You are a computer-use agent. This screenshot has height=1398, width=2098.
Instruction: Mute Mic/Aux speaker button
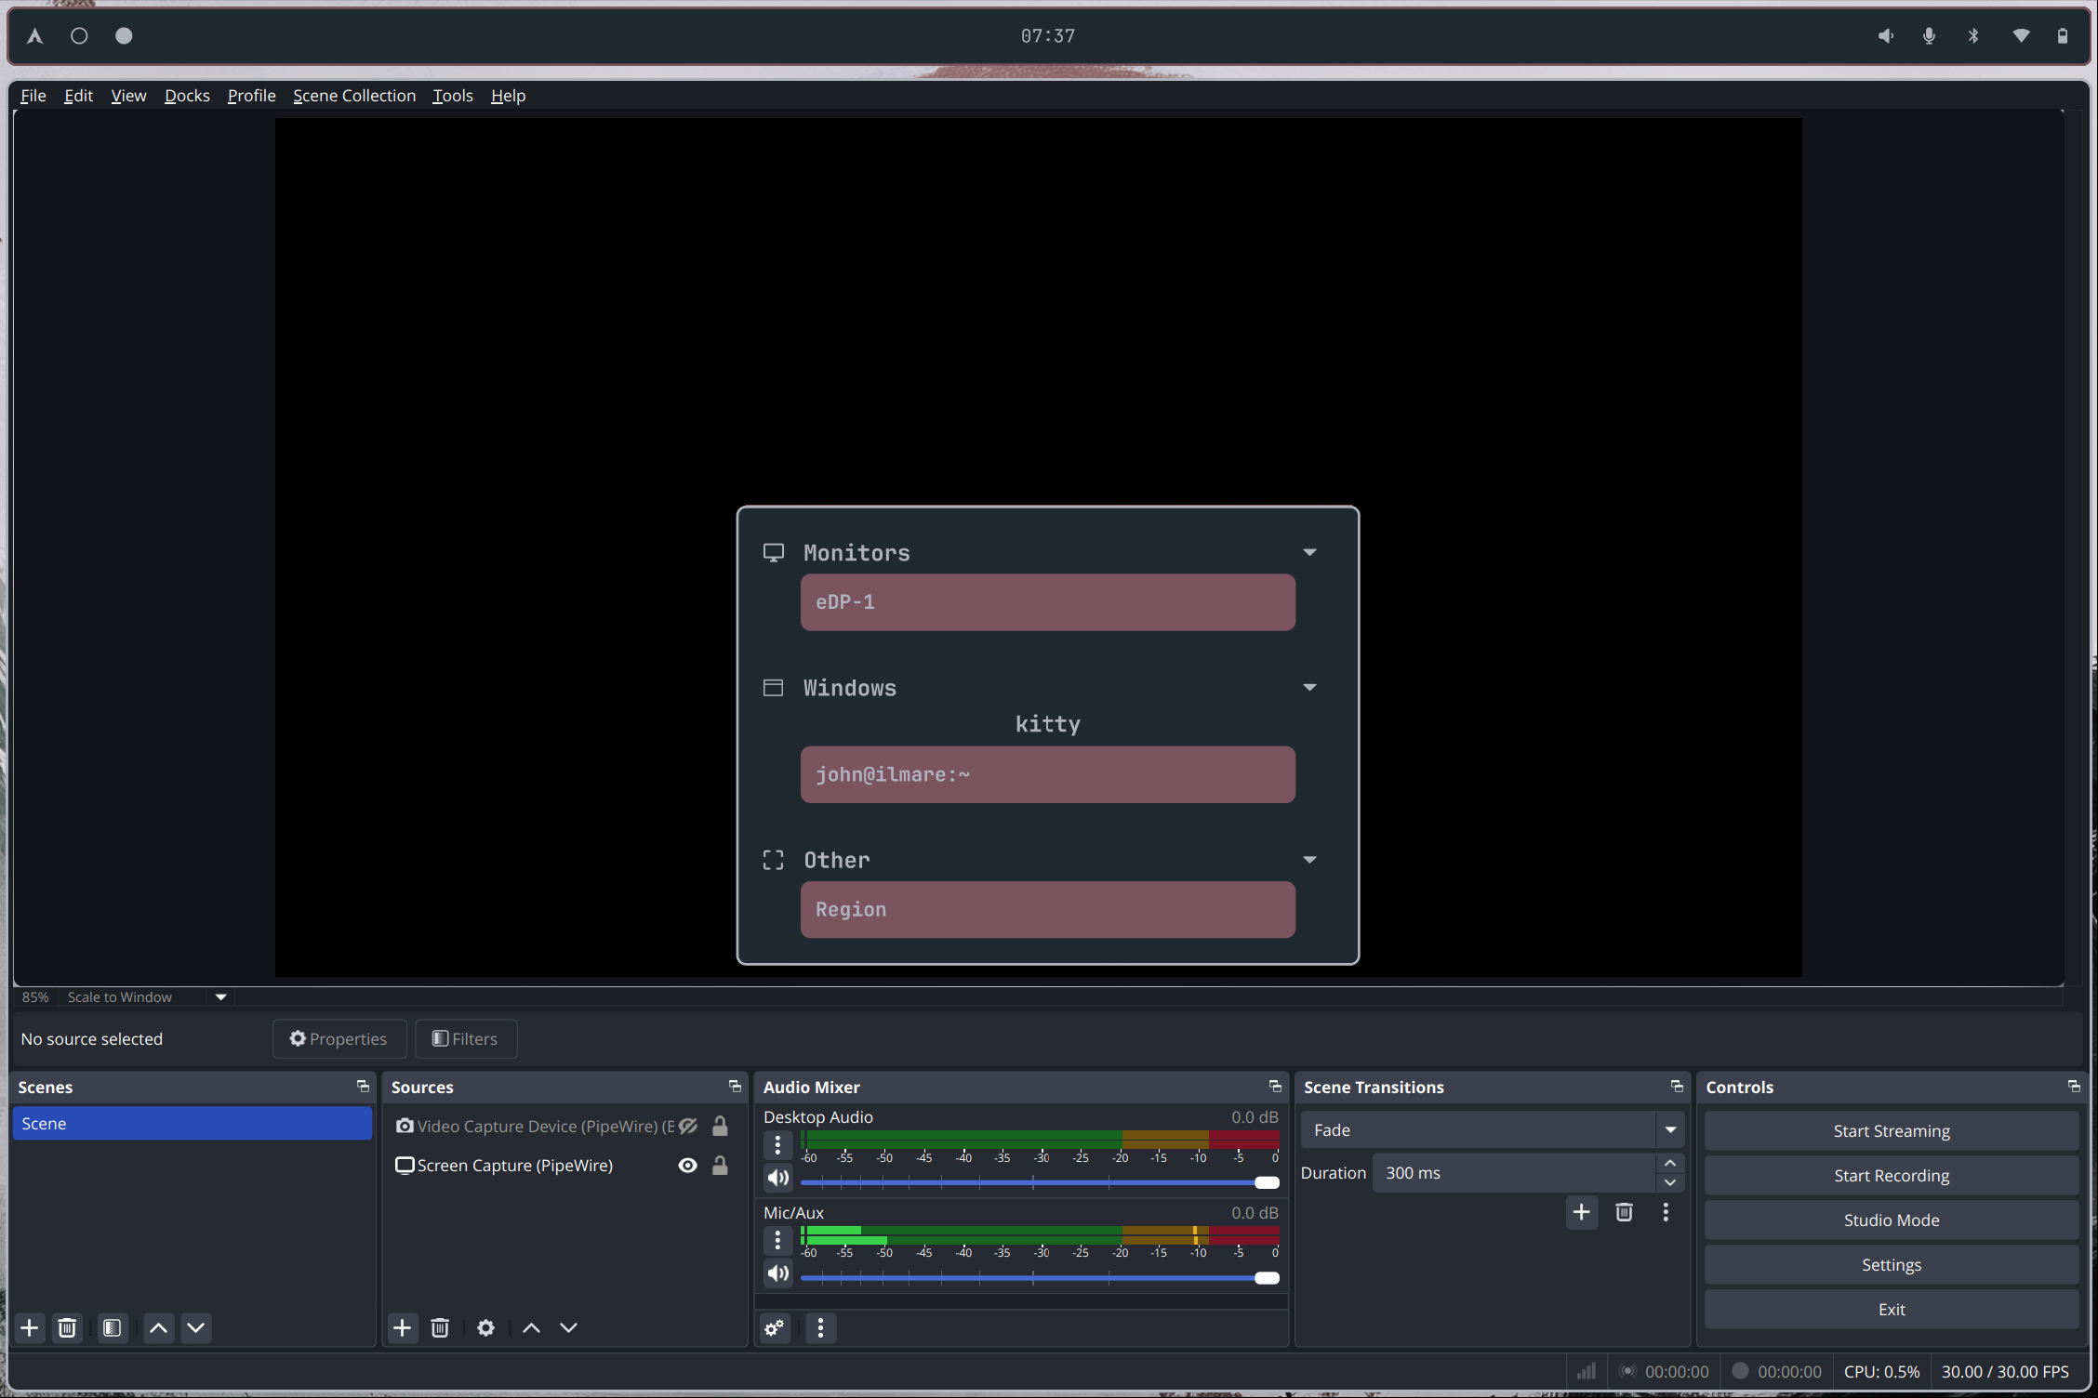pyautogui.click(x=778, y=1274)
